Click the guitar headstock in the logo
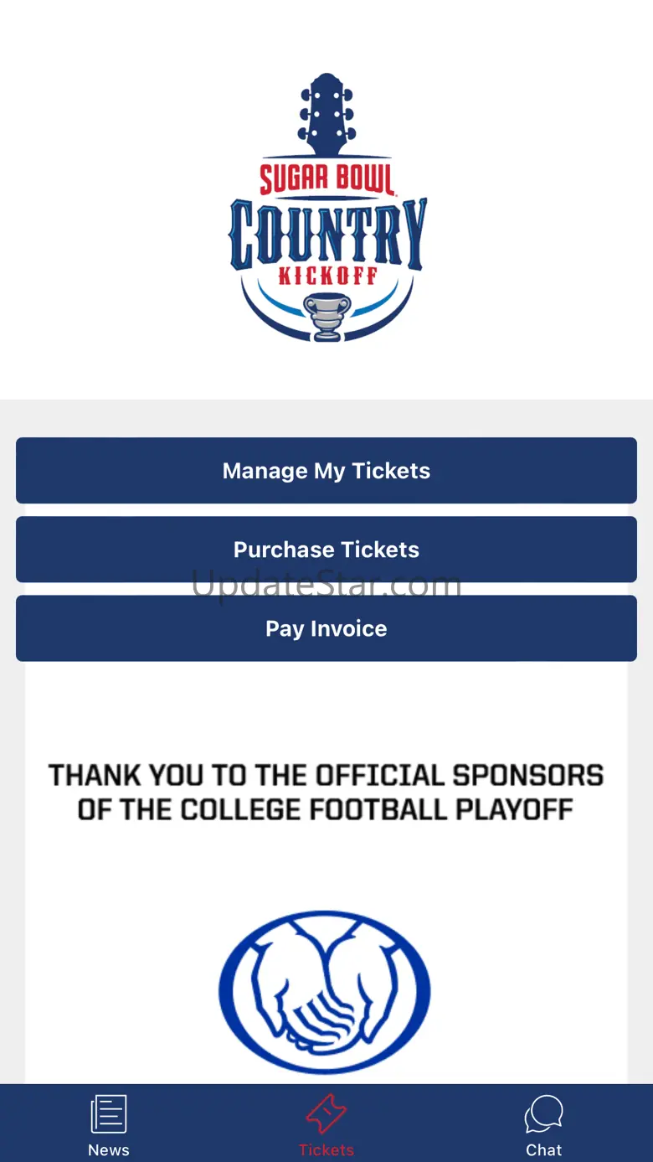This screenshot has height=1162, width=653. [326, 115]
